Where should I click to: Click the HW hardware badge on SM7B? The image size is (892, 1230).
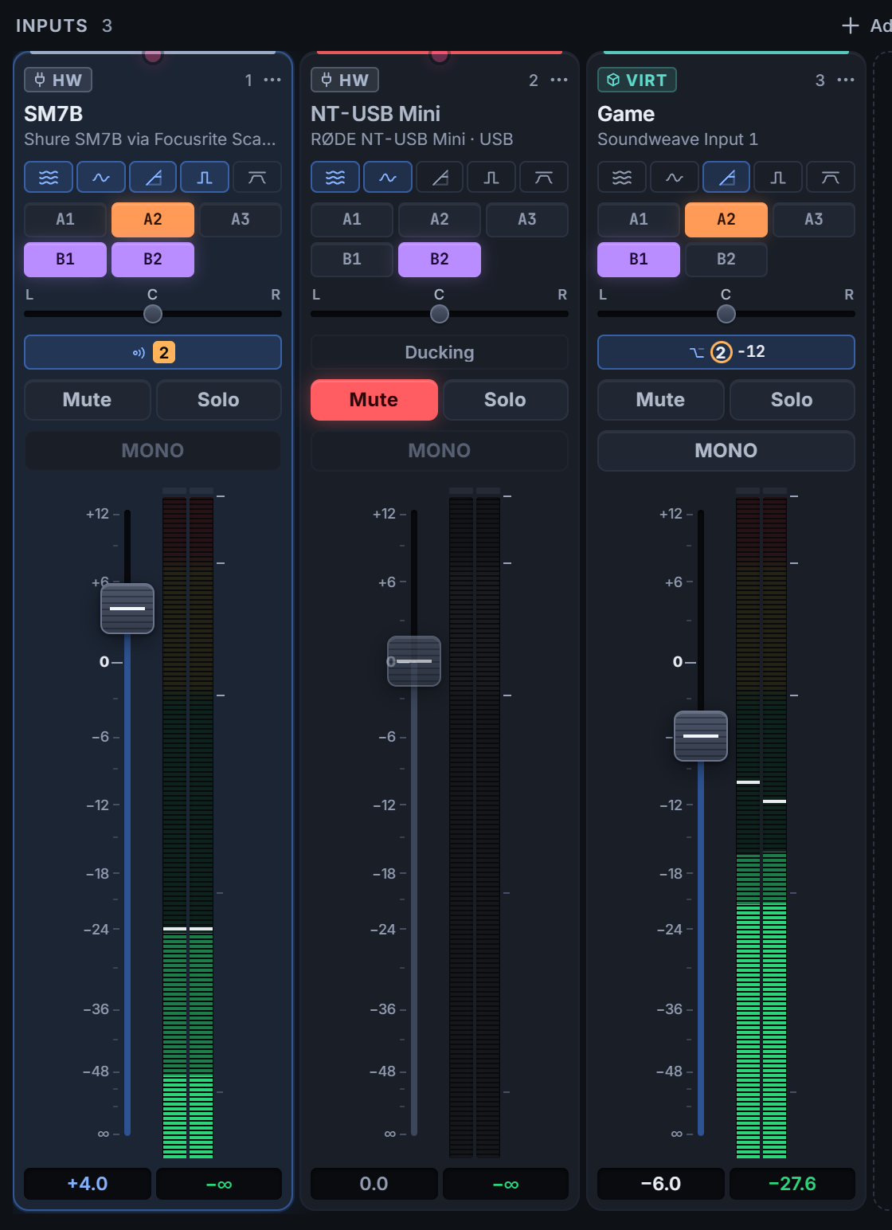[x=58, y=80]
